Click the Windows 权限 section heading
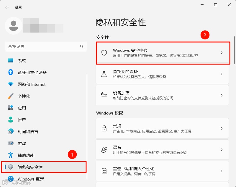Viewport: 236px width, 187px height. tap(110, 113)
